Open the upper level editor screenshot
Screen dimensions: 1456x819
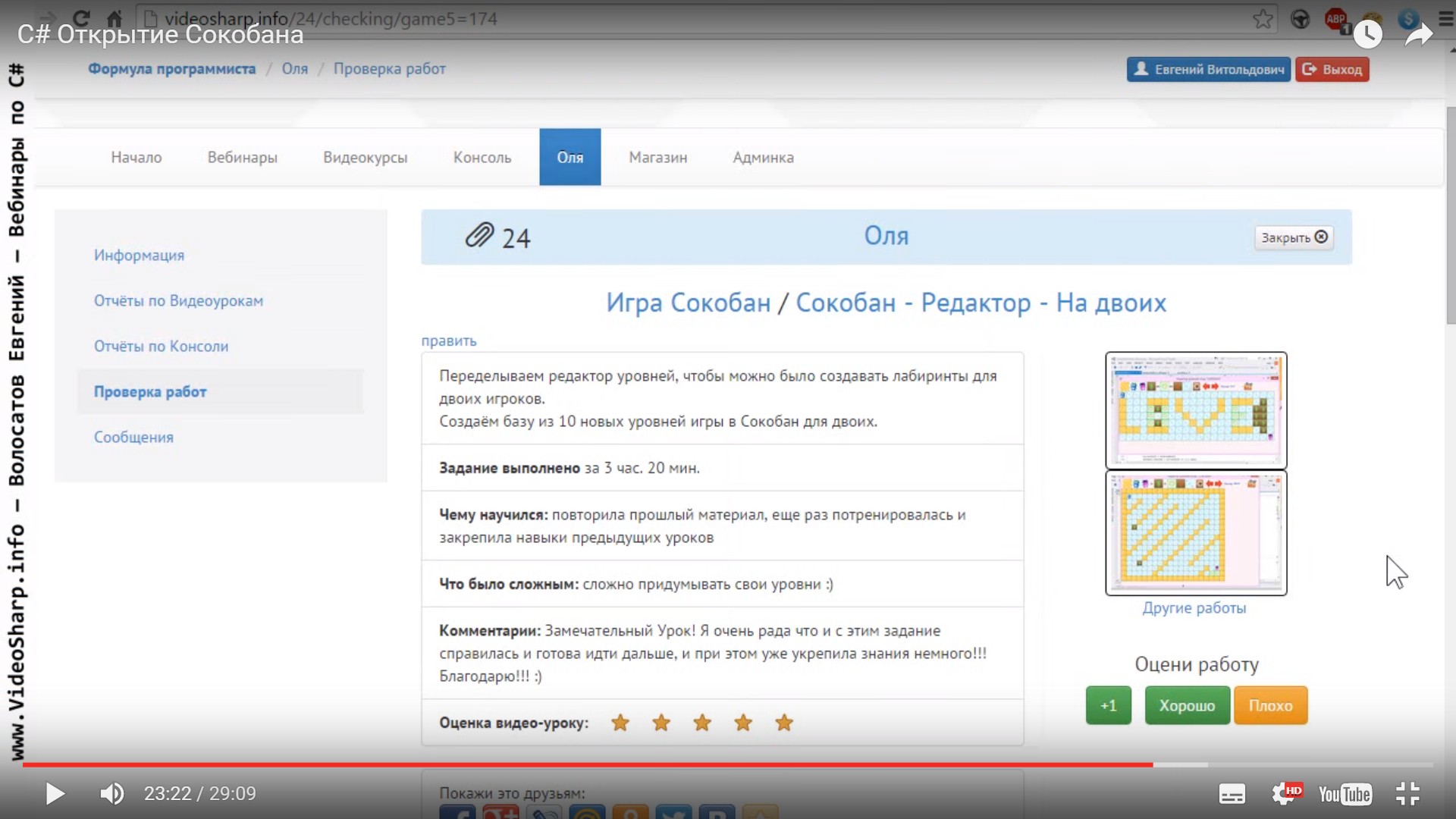point(1197,410)
